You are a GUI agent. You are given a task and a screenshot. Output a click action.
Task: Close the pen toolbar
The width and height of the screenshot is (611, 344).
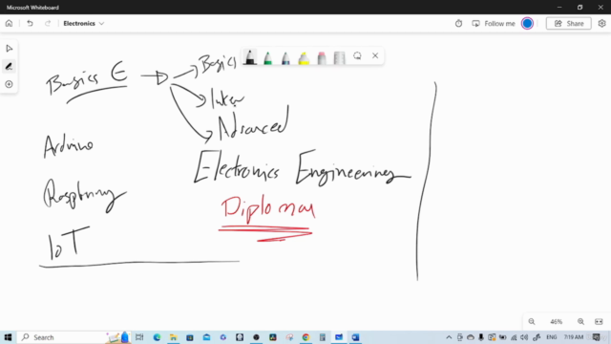[x=375, y=55]
